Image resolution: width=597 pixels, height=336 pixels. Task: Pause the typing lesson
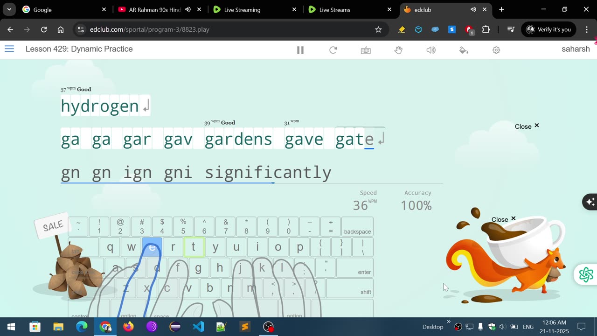click(300, 50)
